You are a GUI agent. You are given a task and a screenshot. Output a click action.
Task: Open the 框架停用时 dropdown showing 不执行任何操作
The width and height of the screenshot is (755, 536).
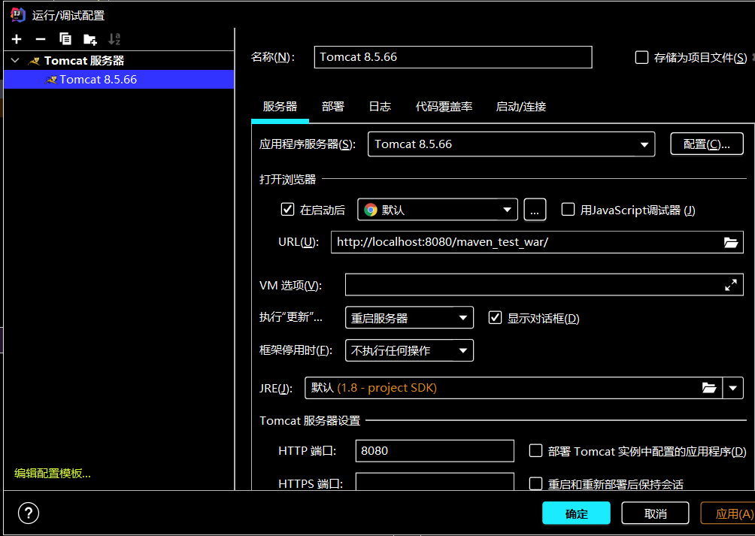pyautogui.click(x=409, y=351)
